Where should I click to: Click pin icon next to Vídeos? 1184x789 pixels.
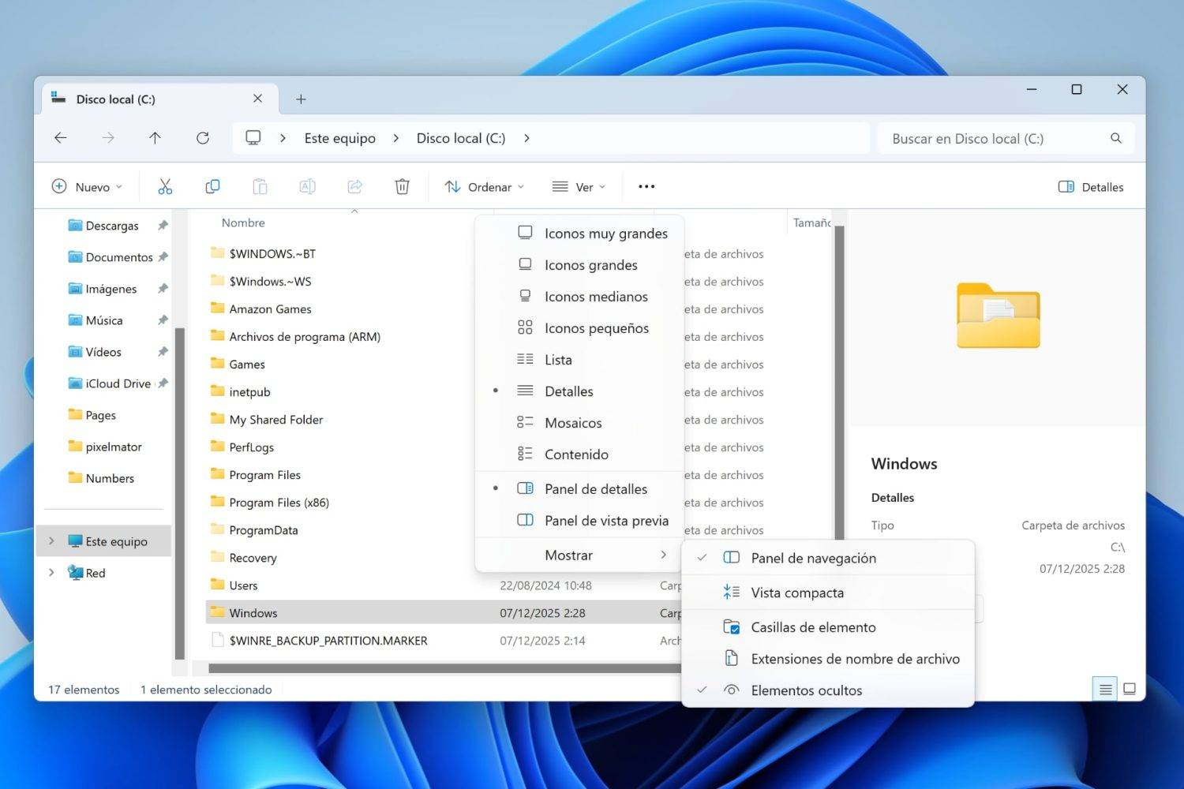click(x=163, y=352)
